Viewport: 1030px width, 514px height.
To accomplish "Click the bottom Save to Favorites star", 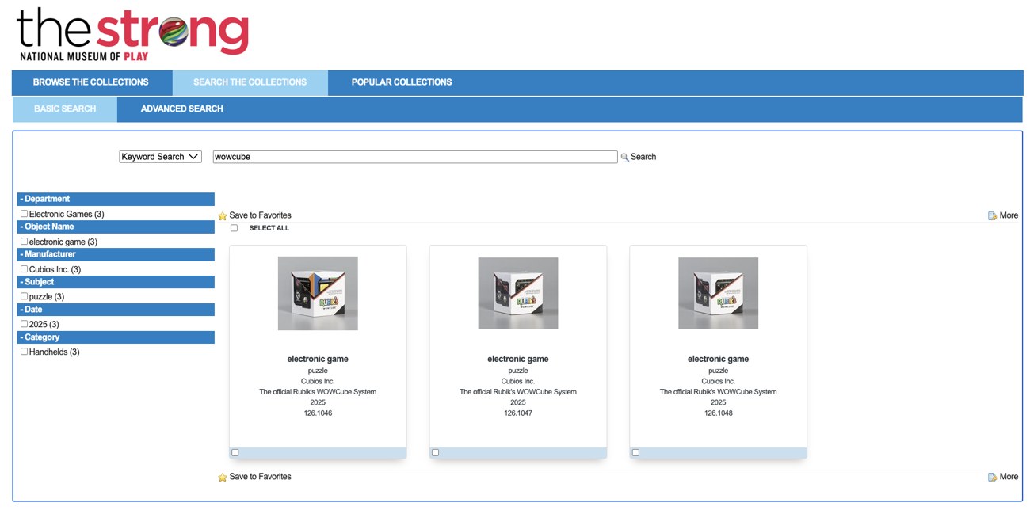I will pyautogui.click(x=223, y=477).
